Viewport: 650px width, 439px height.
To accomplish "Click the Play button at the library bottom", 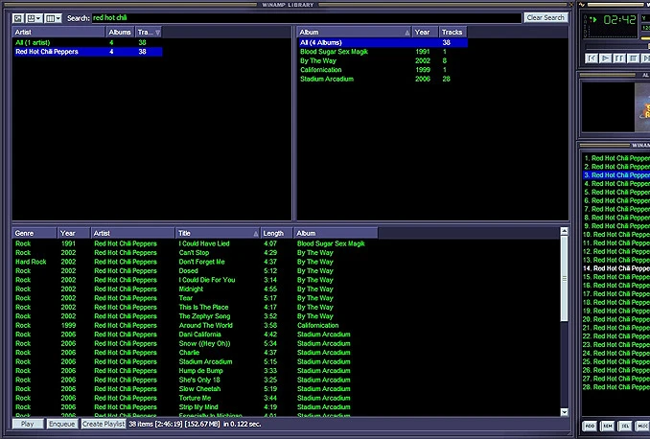I will coord(28,424).
